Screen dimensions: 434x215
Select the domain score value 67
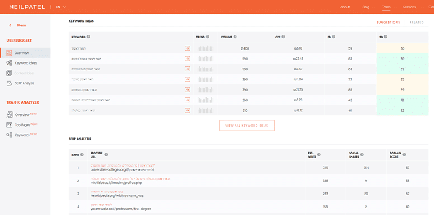coord(408,194)
